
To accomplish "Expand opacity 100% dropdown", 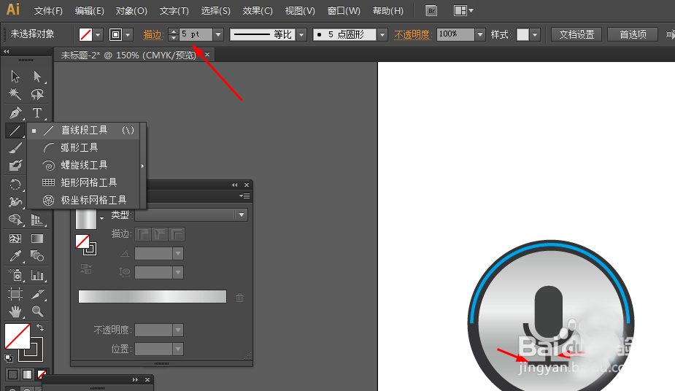I will 480,34.
